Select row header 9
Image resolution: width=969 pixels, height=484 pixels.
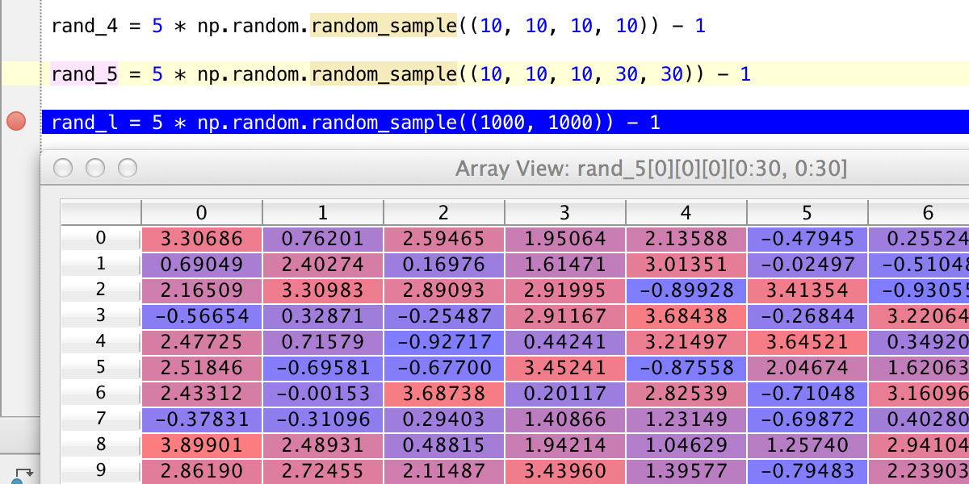[x=101, y=470]
